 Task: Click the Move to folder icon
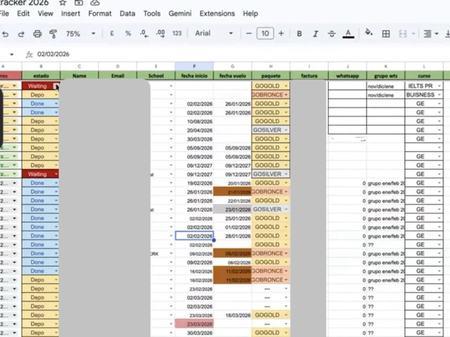coord(79,3)
